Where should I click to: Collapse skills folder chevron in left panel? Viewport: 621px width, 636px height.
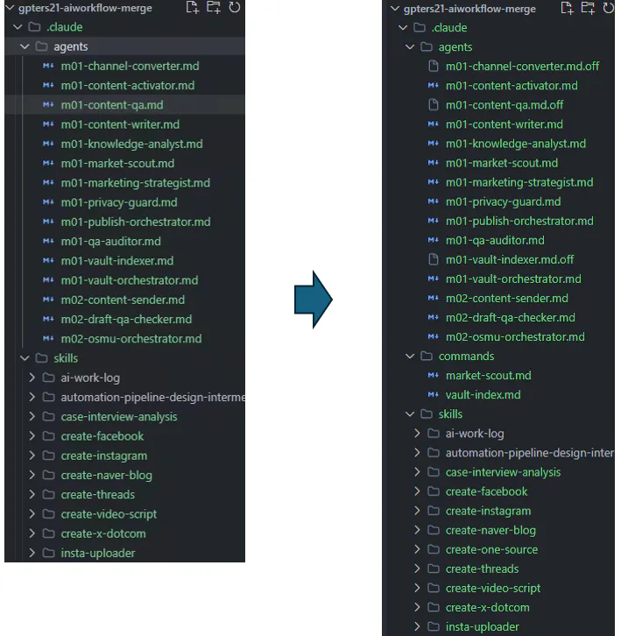[25, 358]
